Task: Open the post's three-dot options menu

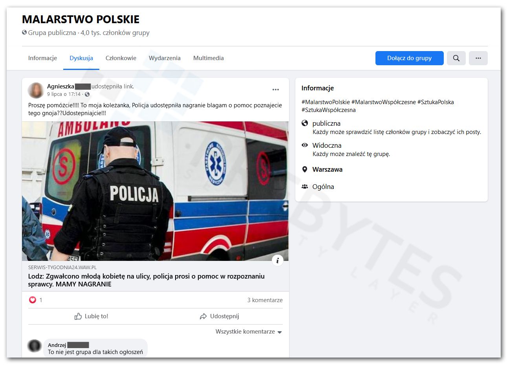Action: pyautogui.click(x=276, y=90)
